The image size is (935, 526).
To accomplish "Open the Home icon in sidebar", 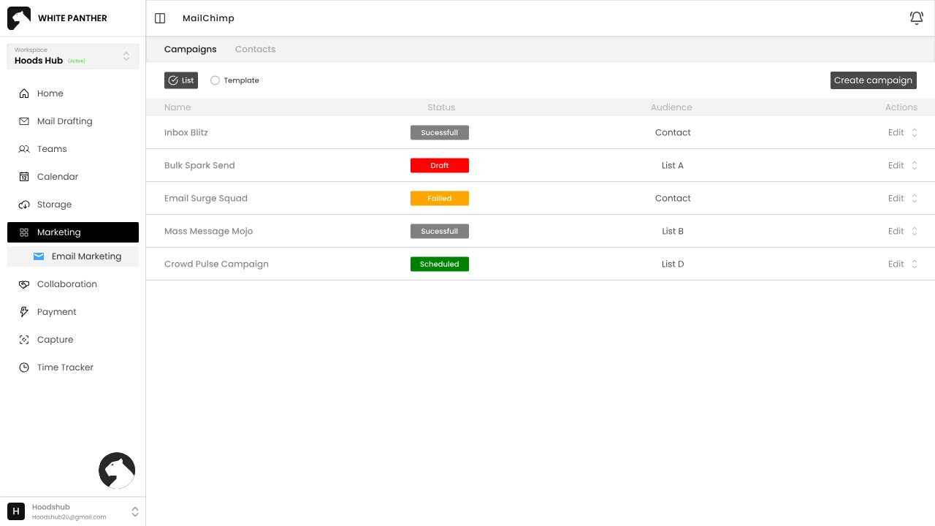I will pos(24,94).
